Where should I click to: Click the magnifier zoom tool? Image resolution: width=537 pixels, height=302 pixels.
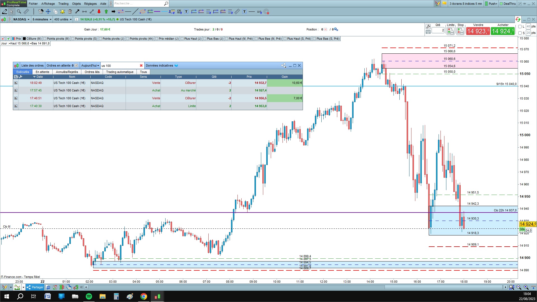click(19, 11)
